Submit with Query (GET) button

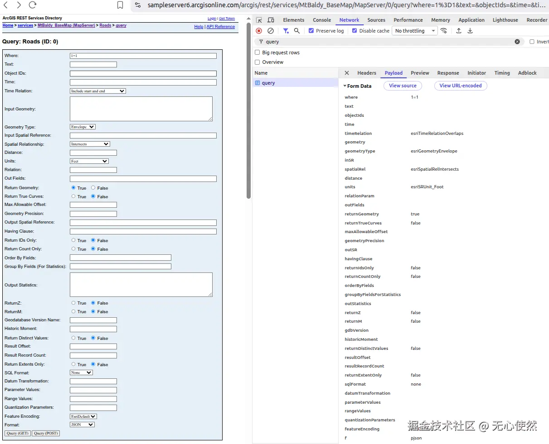(18, 433)
